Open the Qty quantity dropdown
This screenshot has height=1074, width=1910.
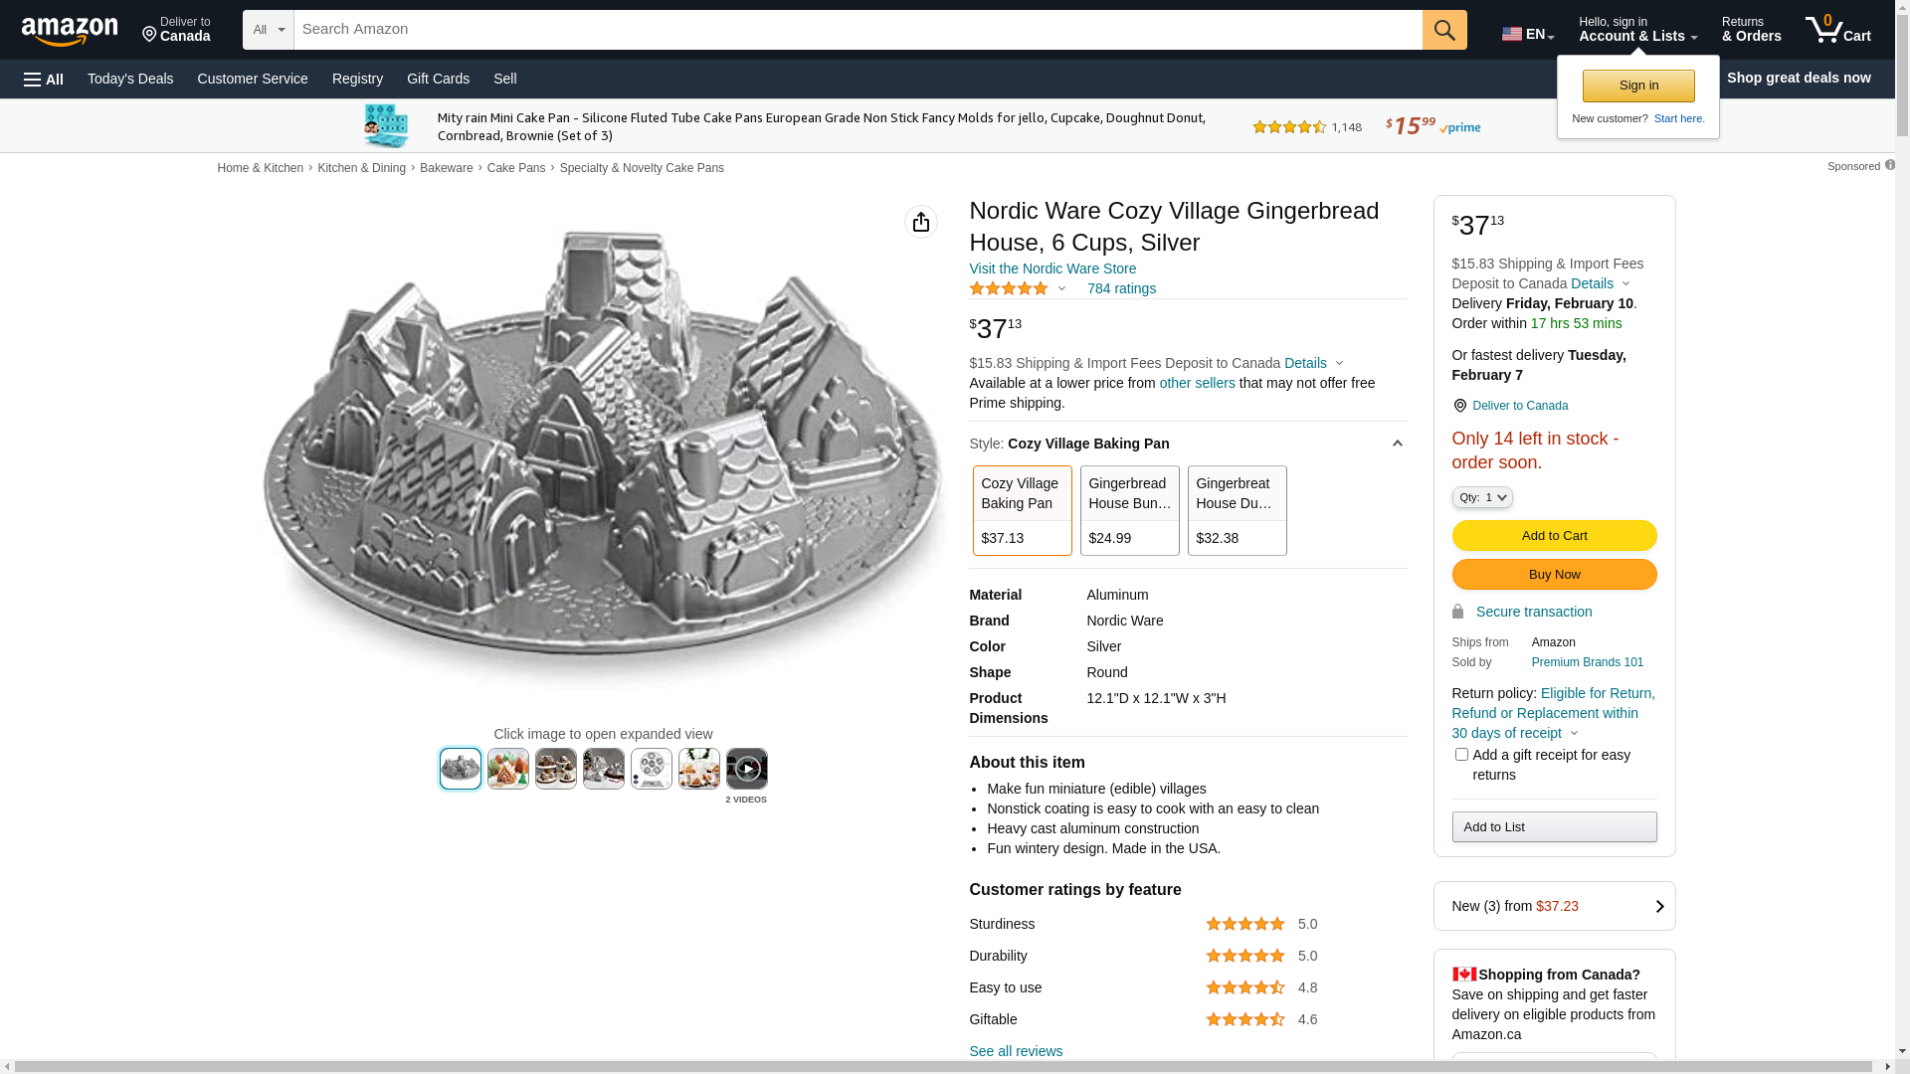click(1481, 497)
